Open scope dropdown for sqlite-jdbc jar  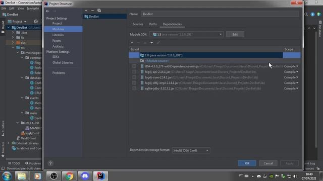pos(291,88)
